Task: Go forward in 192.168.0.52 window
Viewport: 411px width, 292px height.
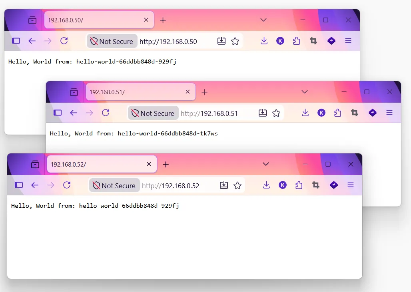Action: coord(51,185)
